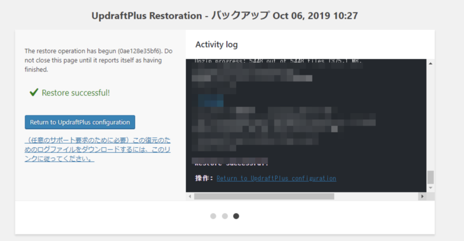Viewport: 464px width, 241px height.
Task: Click the 操作: label in the activity log
Action: pyautogui.click(x=204, y=178)
